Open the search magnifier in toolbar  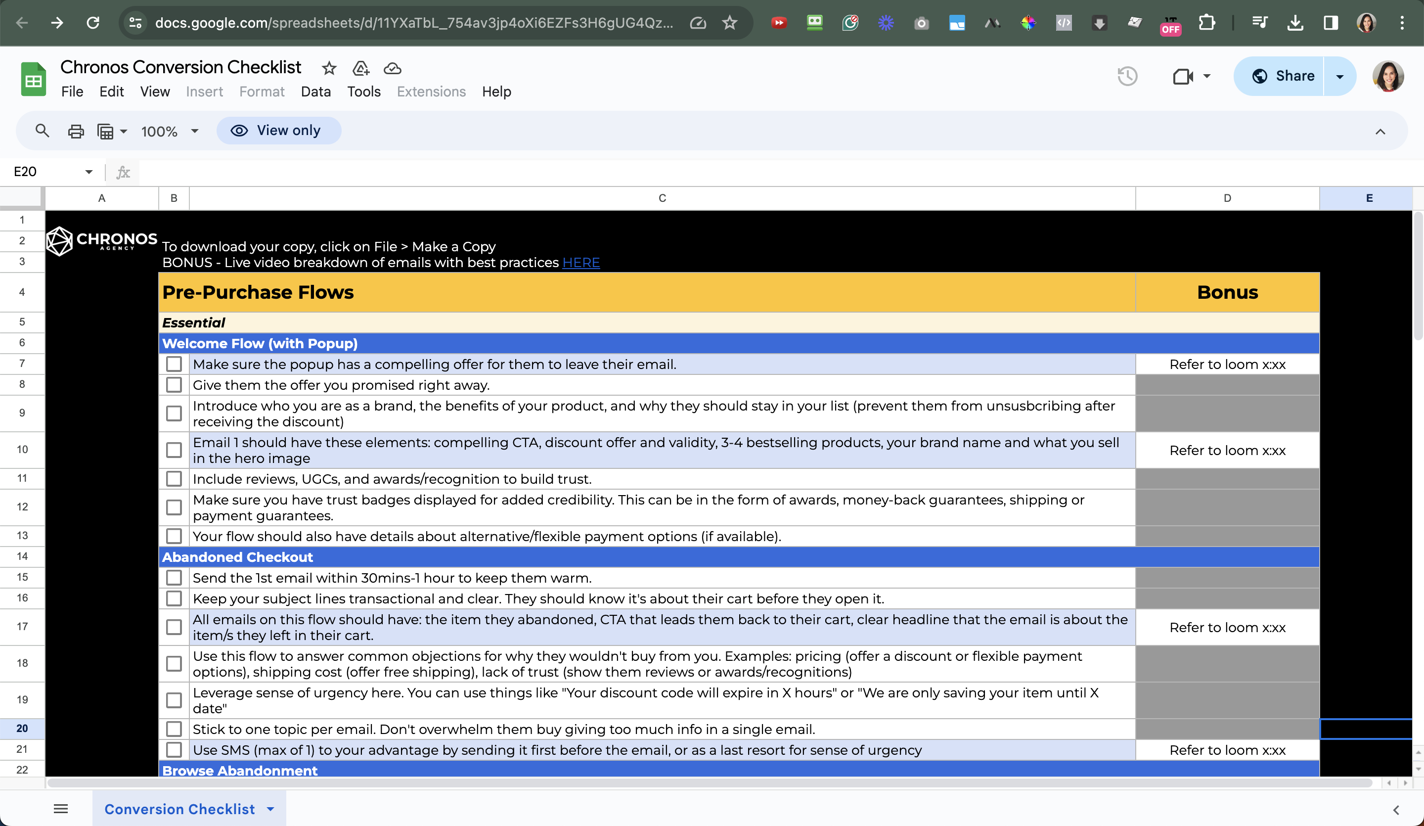click(x=43, y=131)
